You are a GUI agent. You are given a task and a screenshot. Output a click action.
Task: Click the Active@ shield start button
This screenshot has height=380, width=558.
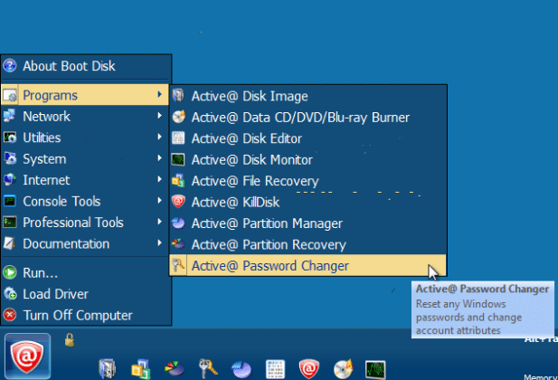(27, 356)
